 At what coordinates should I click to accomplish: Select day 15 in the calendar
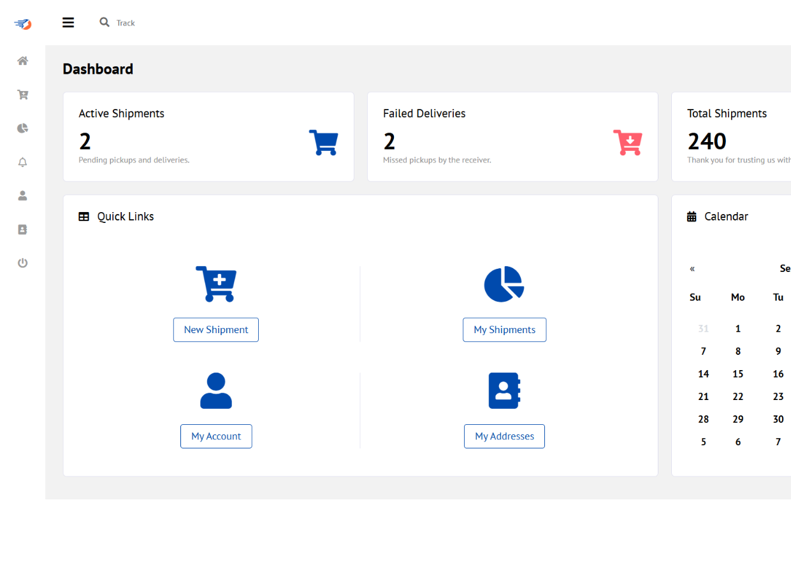point(738,374)
